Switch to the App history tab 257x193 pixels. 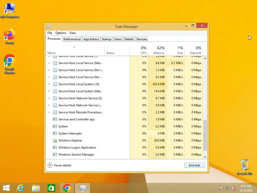coord(91,39)
